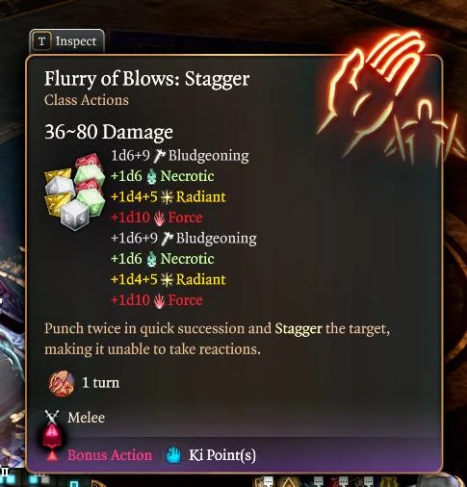Screen dimensions: 467x487
Task: Click the T key hint icon
Action: (x=41, y=41)
